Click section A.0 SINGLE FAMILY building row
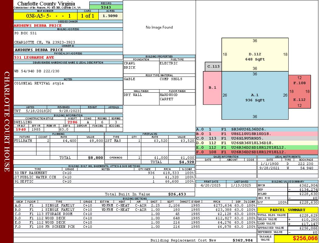The image size is (319, 243). [135, 205]
